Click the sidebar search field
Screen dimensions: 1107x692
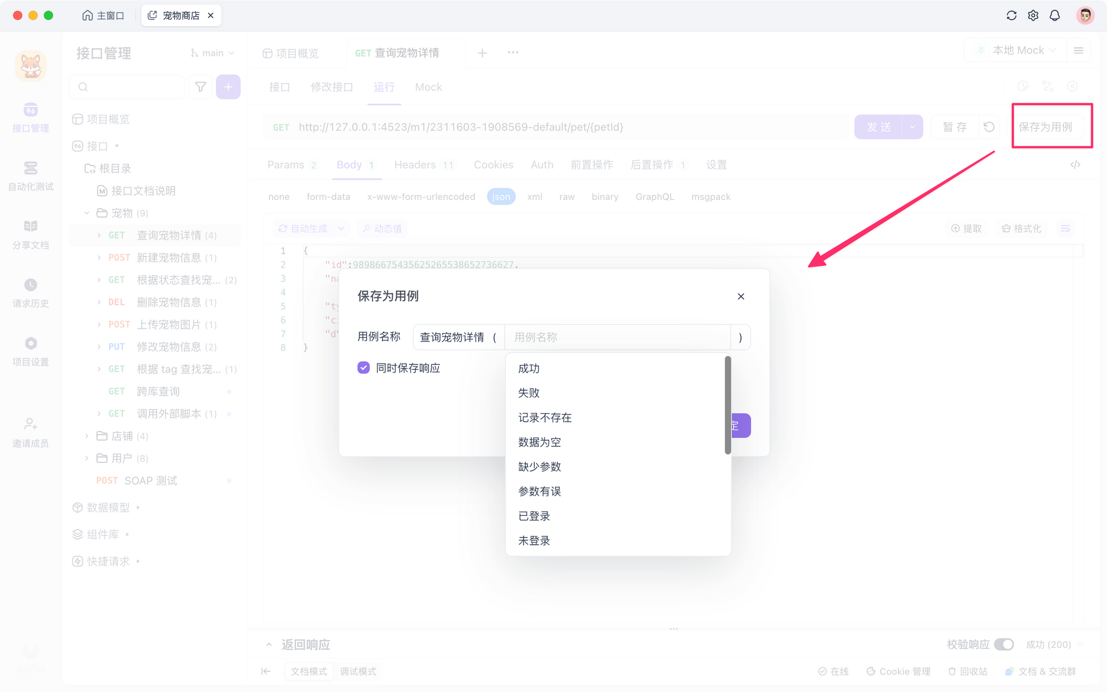click(127, 87)
